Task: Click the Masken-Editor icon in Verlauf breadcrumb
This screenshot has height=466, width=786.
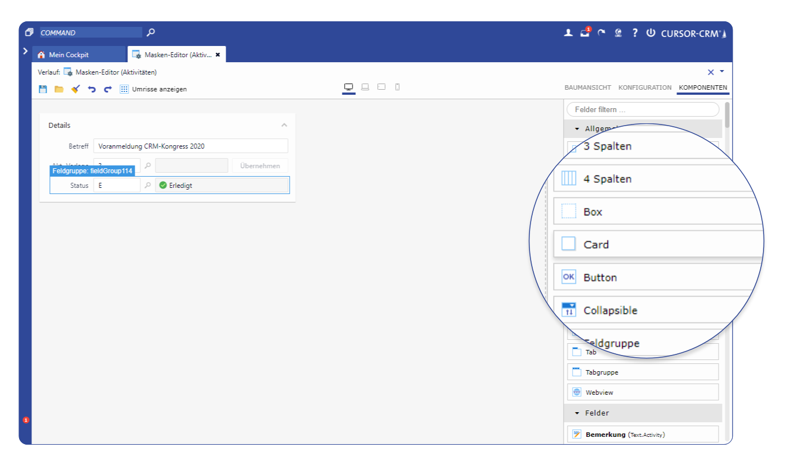Action: coord(68,72)
